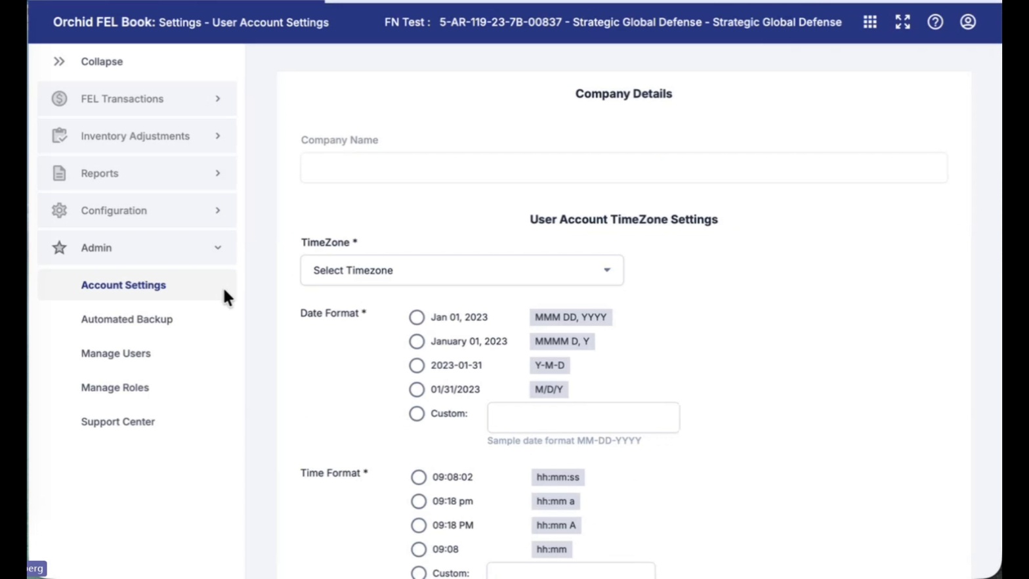The image size is (1029, 579).
Task: Click the Collapse sidebar label
Action: [x=102, y=61]
